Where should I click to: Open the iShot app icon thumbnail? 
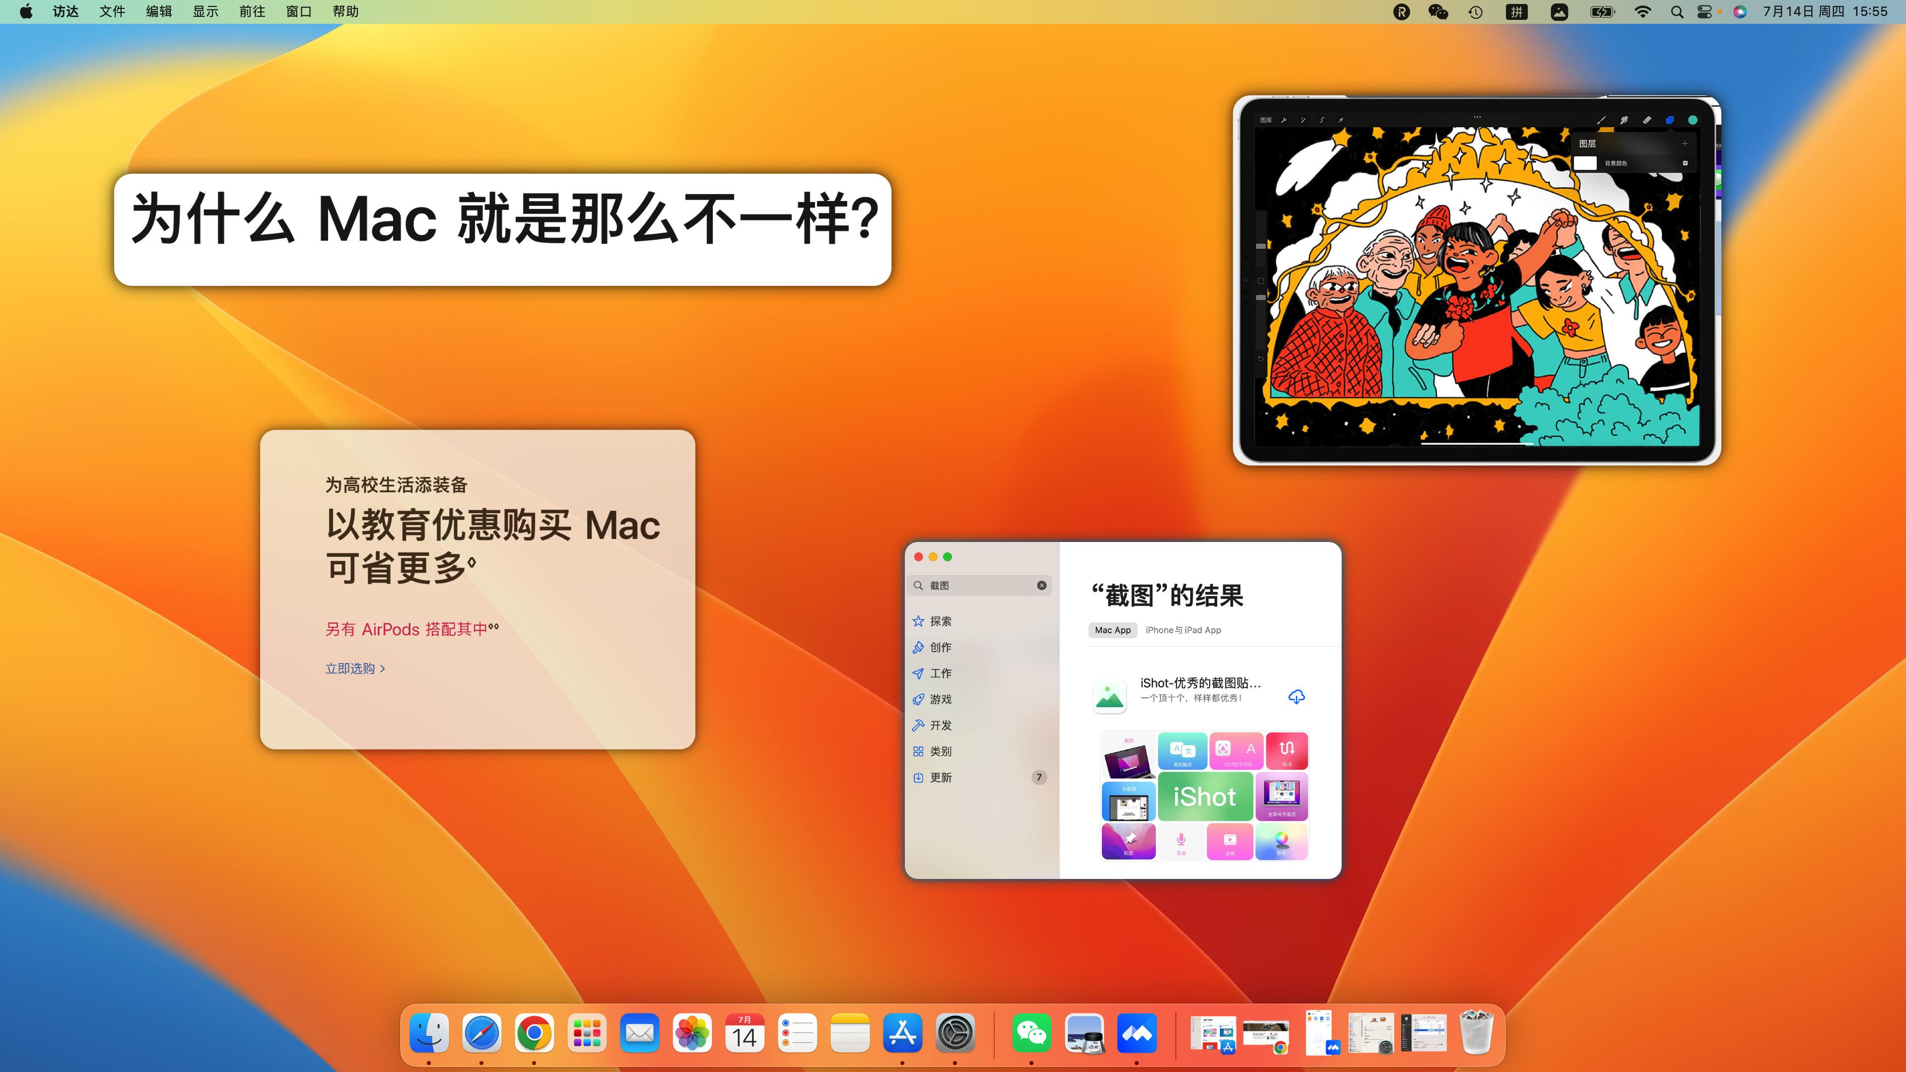click(1110, 696)
